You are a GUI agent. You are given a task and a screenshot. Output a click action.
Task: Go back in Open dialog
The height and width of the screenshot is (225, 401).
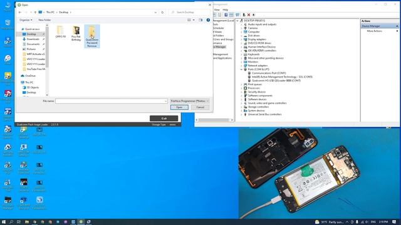(20, 12)
